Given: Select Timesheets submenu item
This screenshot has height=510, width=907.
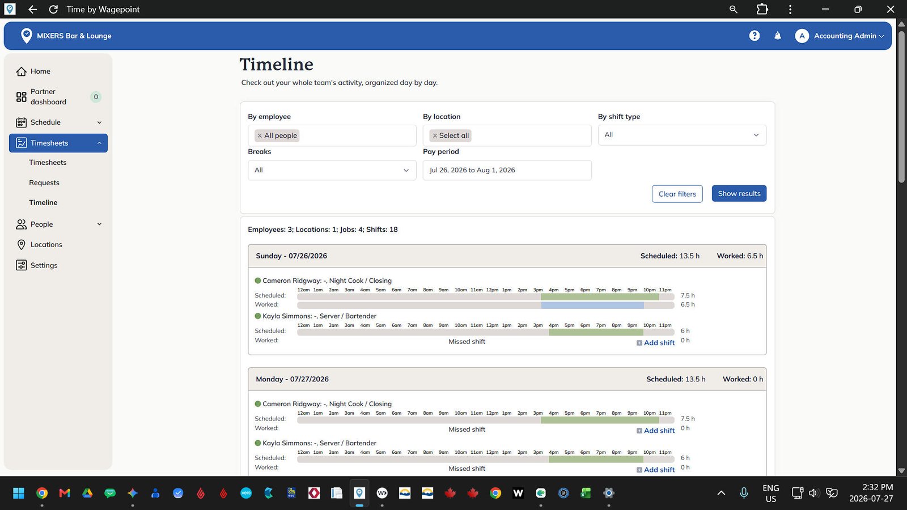Looking at the screenshot, I should (x=48, y=163).
